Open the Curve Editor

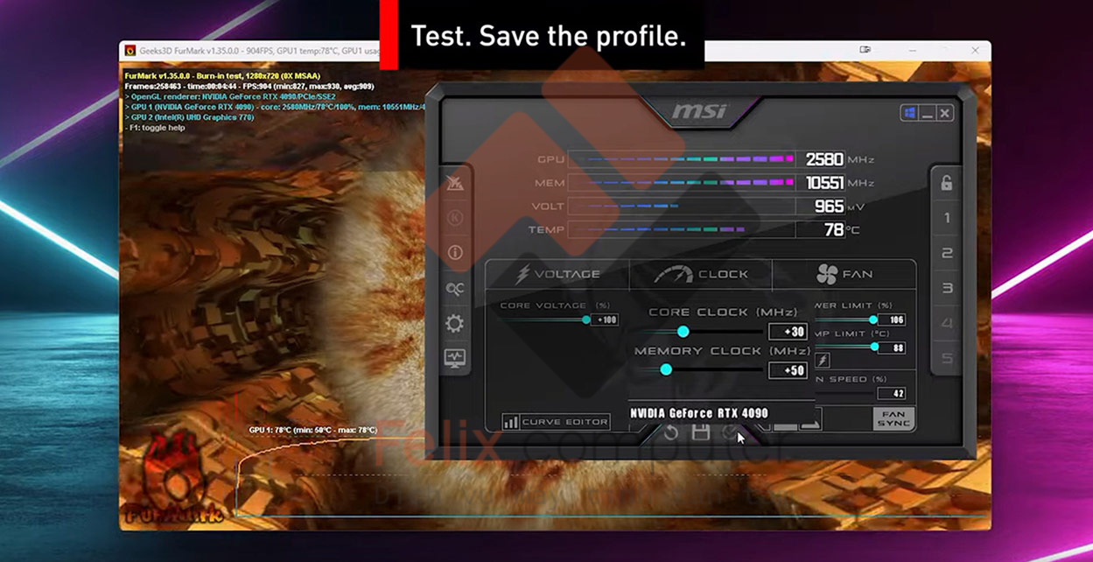point(556,422)
